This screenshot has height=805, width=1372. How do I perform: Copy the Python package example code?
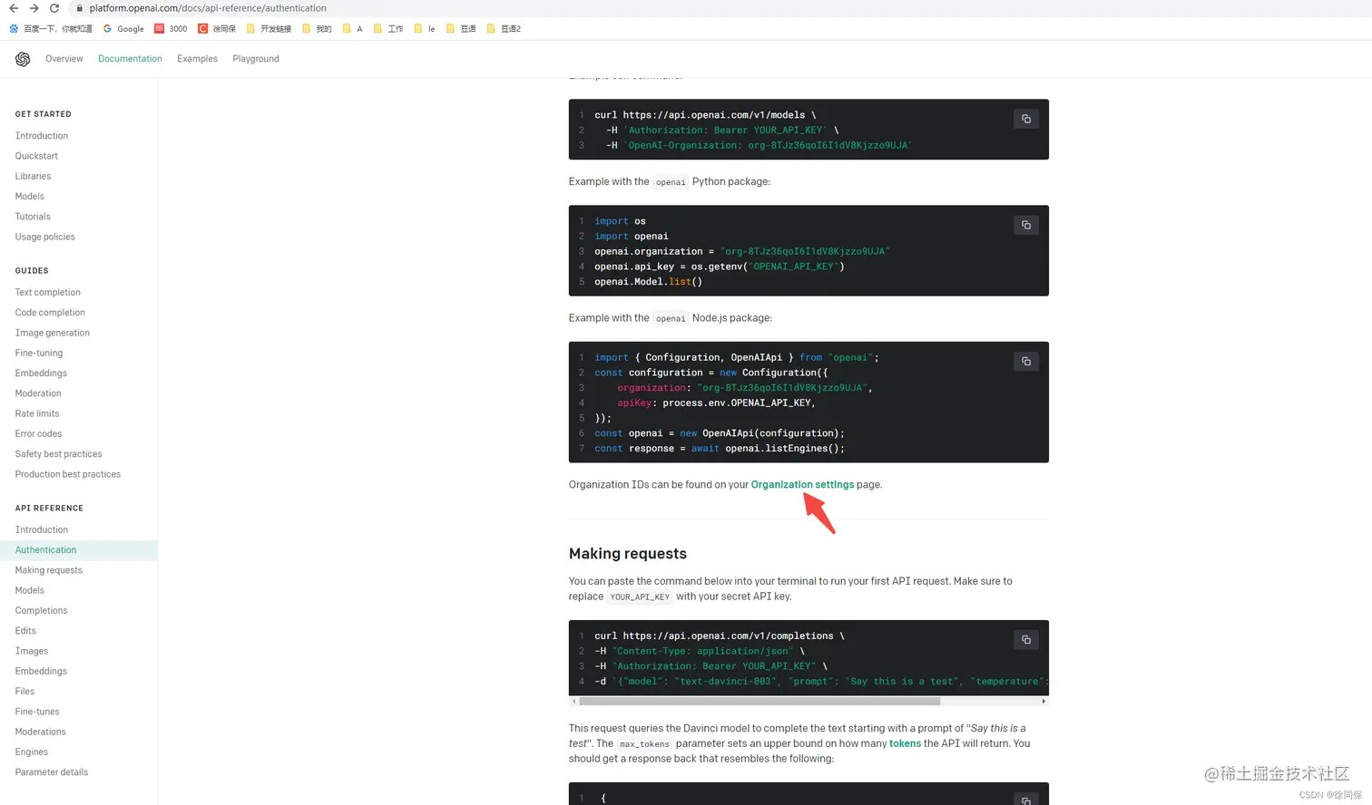coord(1026,225)
